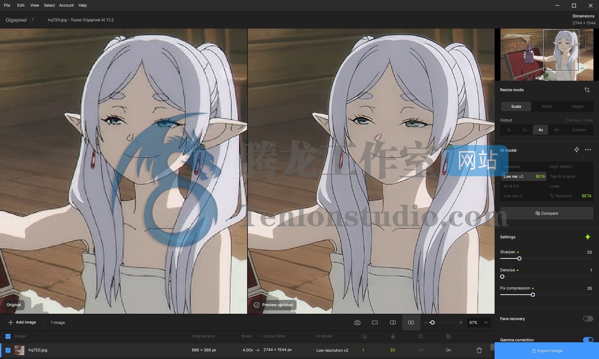The height and width of the screenshot is (359, 599).
Task: Open the View menu
Action: pyautogui.click(x=35, y=5)
